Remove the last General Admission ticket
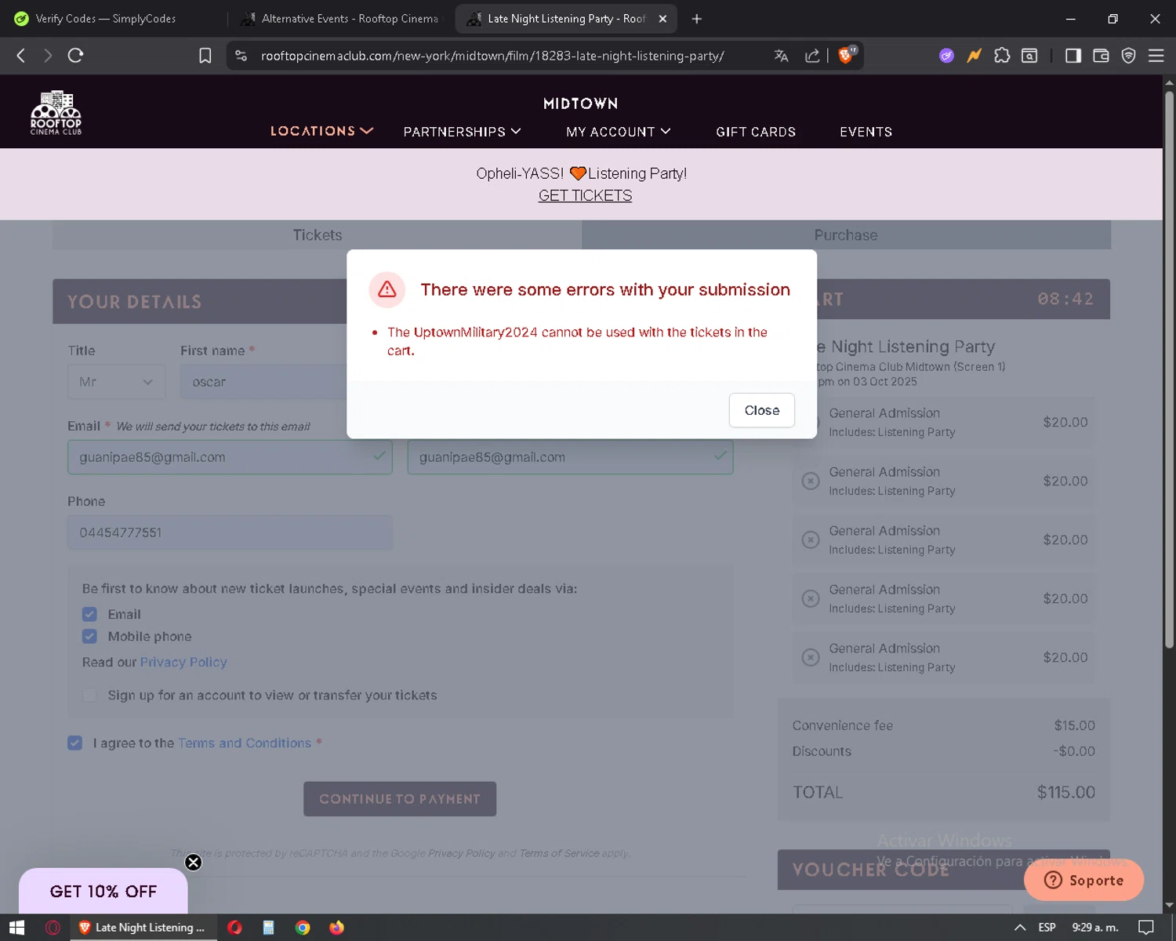This screenshot has width=1176, height=941. pyautogui.click(x=811, y=657)
